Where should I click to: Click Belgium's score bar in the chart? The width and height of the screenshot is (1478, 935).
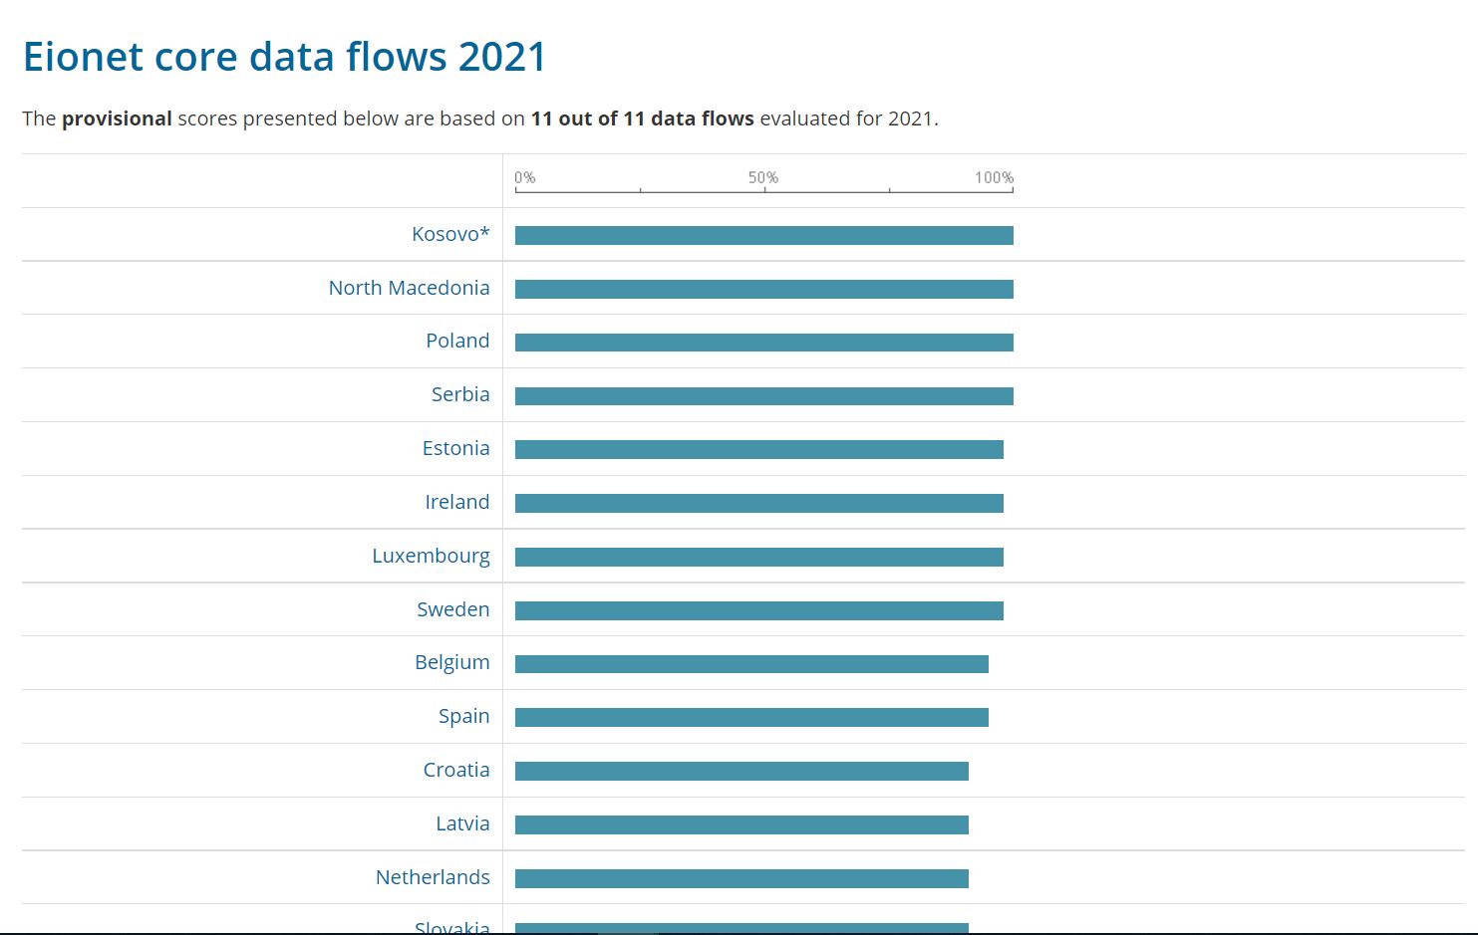click(x=751, y=664)
